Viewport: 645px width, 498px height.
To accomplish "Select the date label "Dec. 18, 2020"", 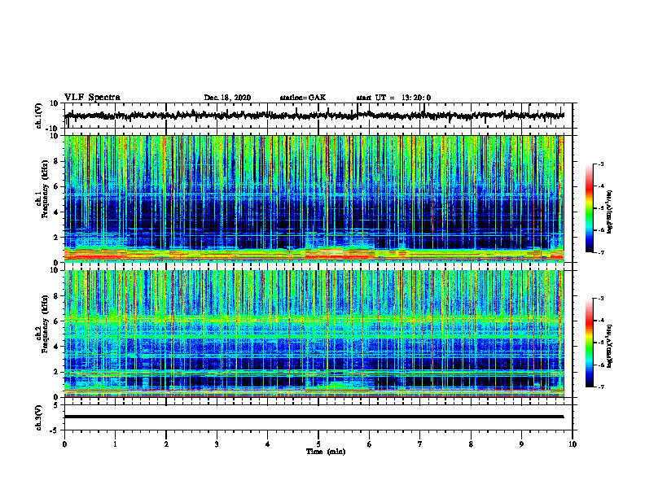I will coord(227,98).
